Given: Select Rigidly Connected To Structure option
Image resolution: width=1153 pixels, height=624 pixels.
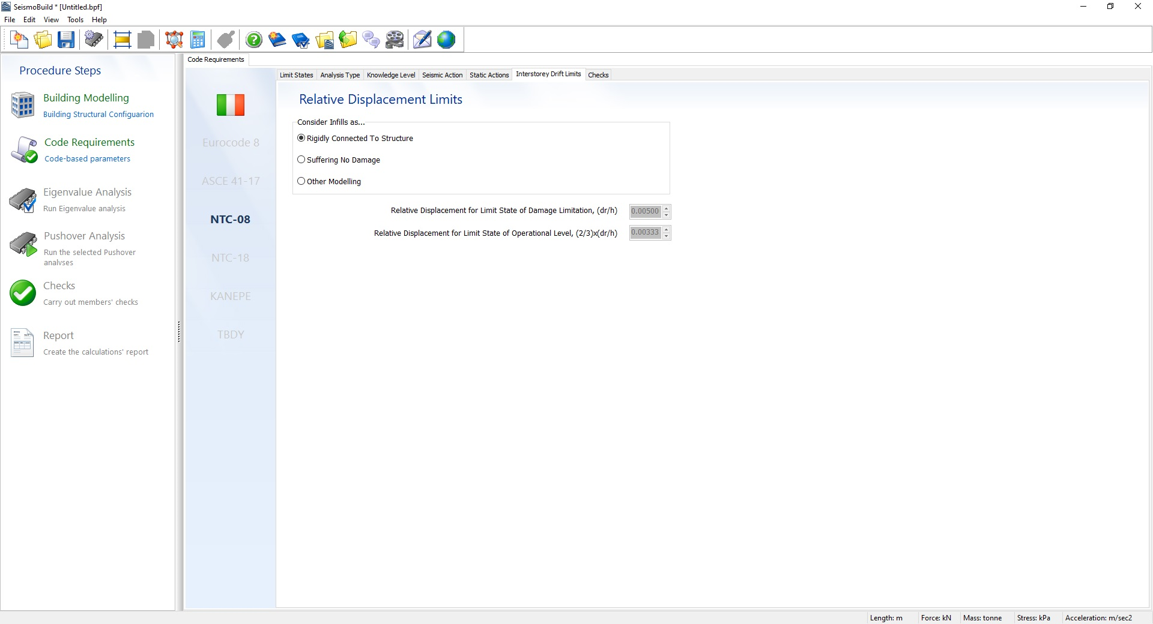Looking at the screenshot, I should (301, 138).
